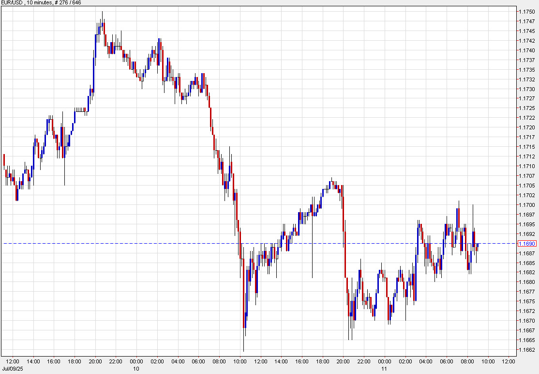The image size is (539, 374).
Task: Select the red 1.1690 current price tag
Action: pyautogui.click(x=526, y=243)
